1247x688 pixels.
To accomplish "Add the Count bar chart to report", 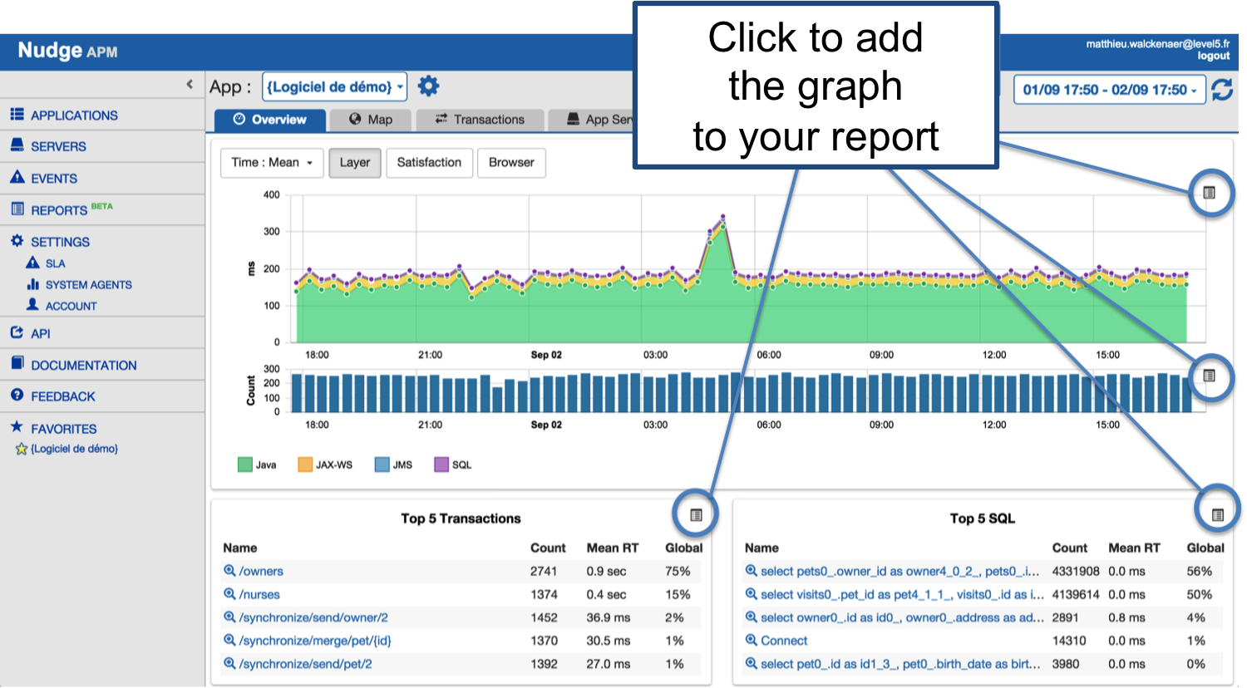I will click(x=1209, y=376).
